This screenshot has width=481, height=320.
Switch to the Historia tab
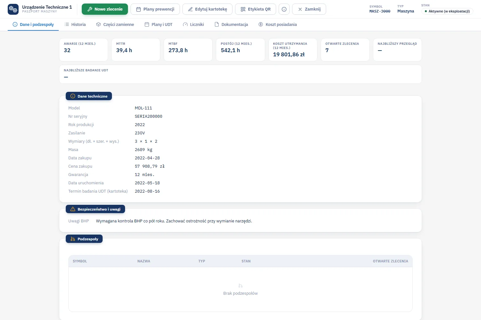point(75,25)
